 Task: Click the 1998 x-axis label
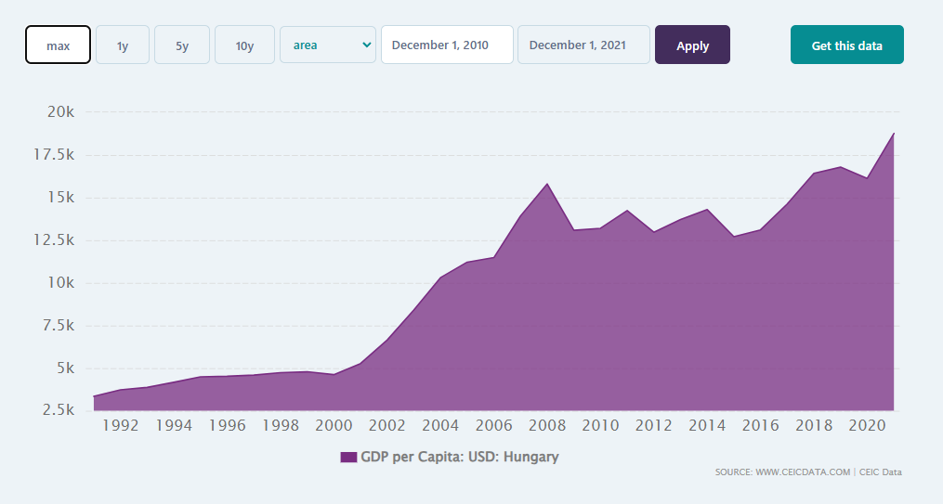tap(281, 425)
